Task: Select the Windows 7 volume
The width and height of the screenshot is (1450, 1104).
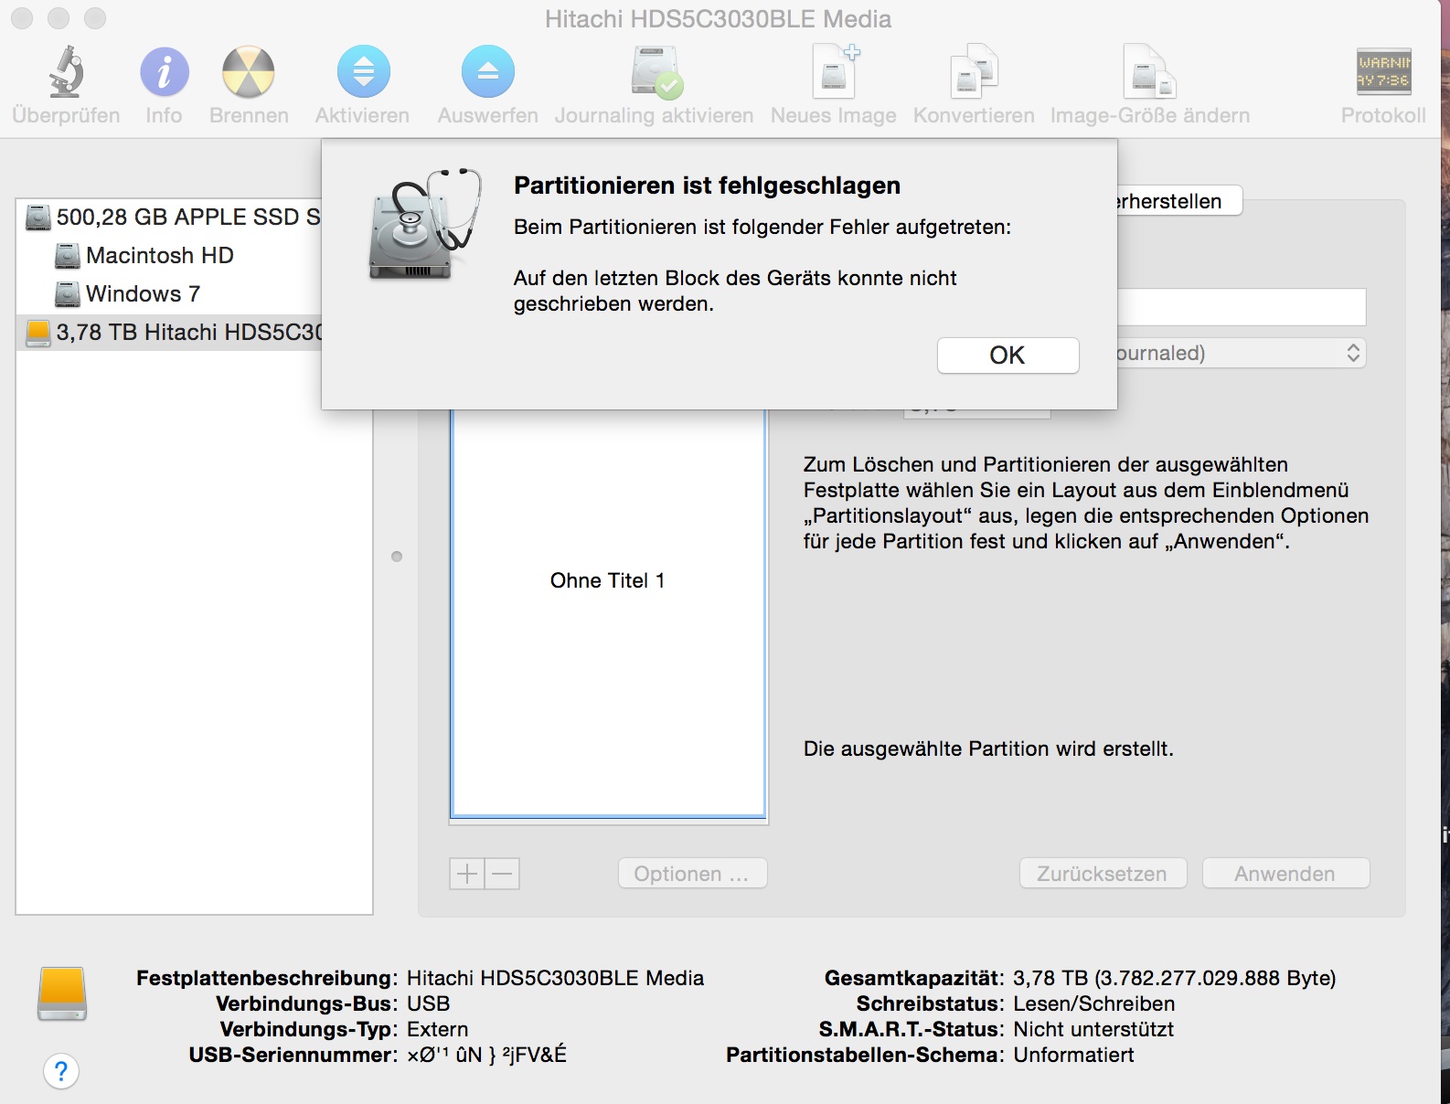Action: tap(128, 293)
